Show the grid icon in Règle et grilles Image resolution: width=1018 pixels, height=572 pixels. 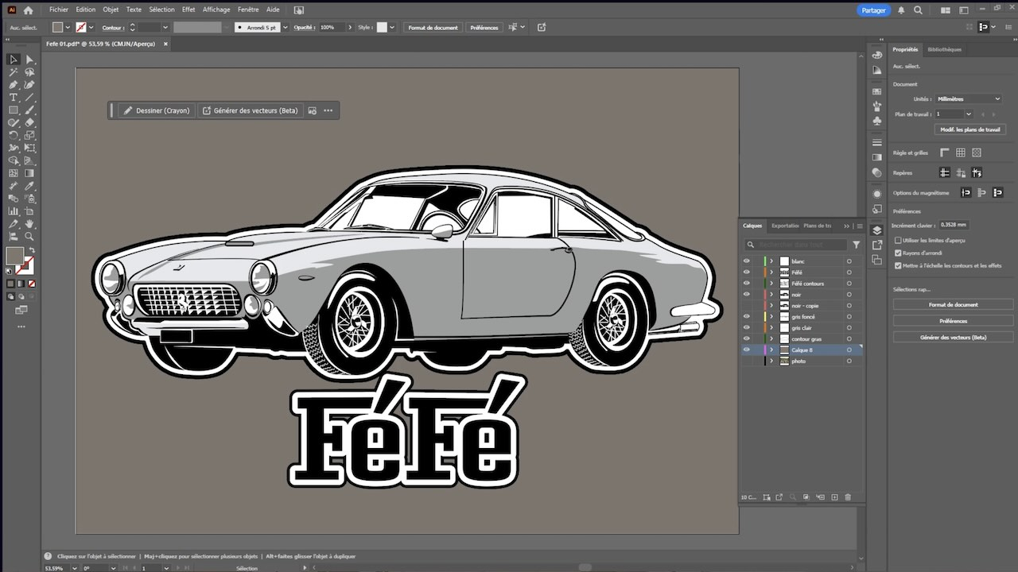(x=961, y=153)
